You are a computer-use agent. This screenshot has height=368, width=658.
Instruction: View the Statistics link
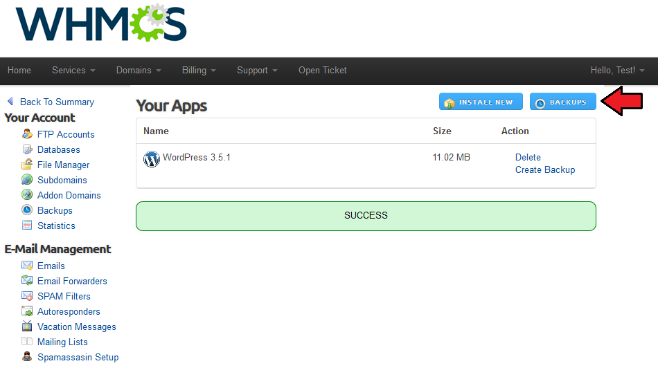(x=56, y=226)
